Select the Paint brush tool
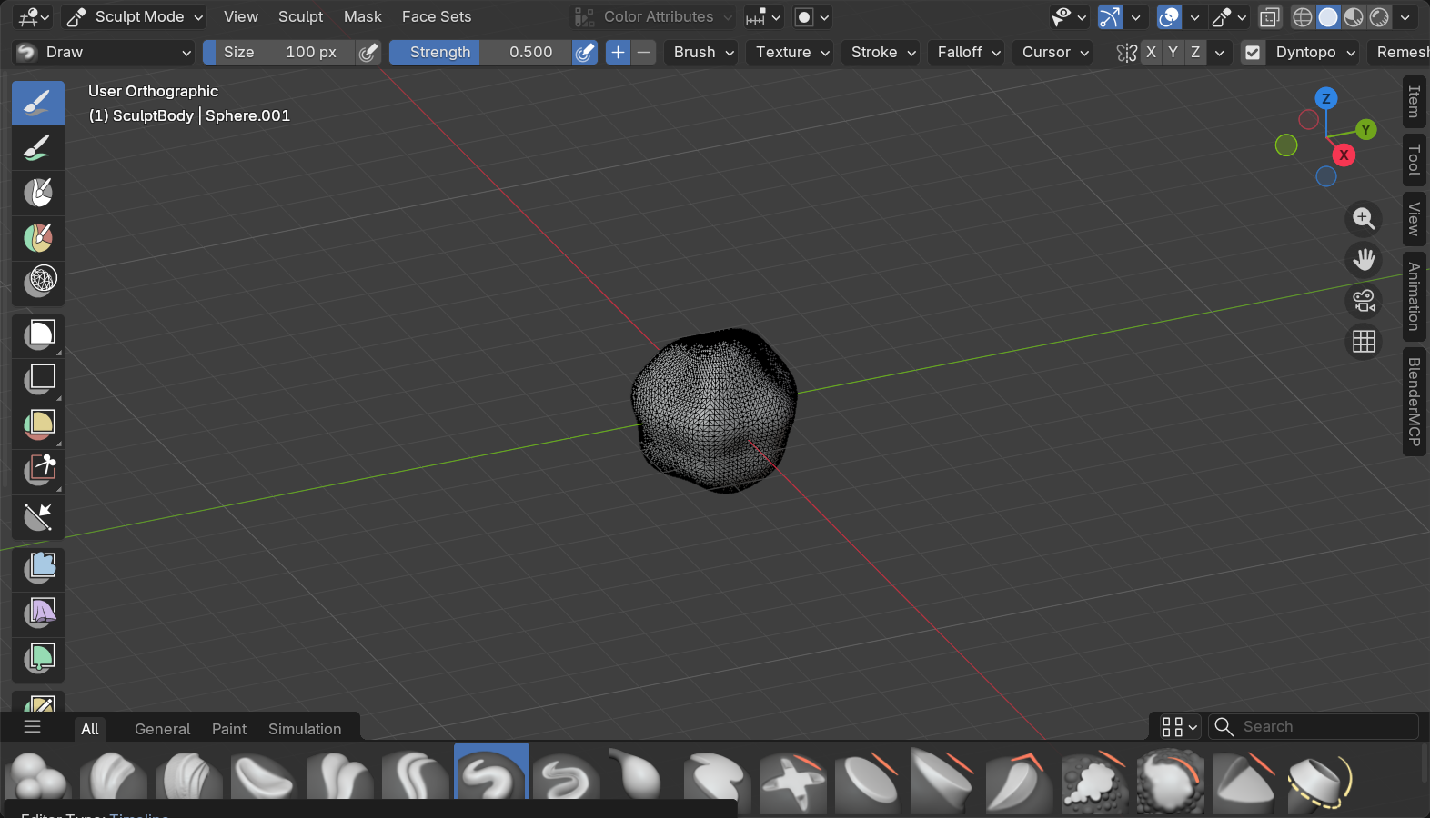Image resolution: width=1430 pixels, height=818 pixels. 38,147
